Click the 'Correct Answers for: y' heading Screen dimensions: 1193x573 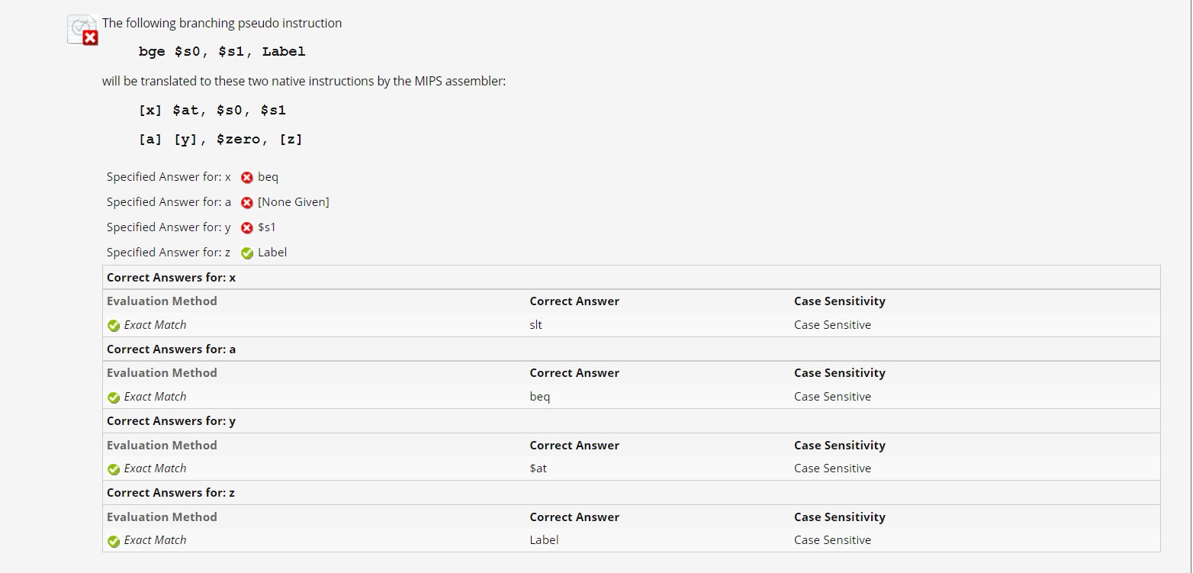(172, 421)
